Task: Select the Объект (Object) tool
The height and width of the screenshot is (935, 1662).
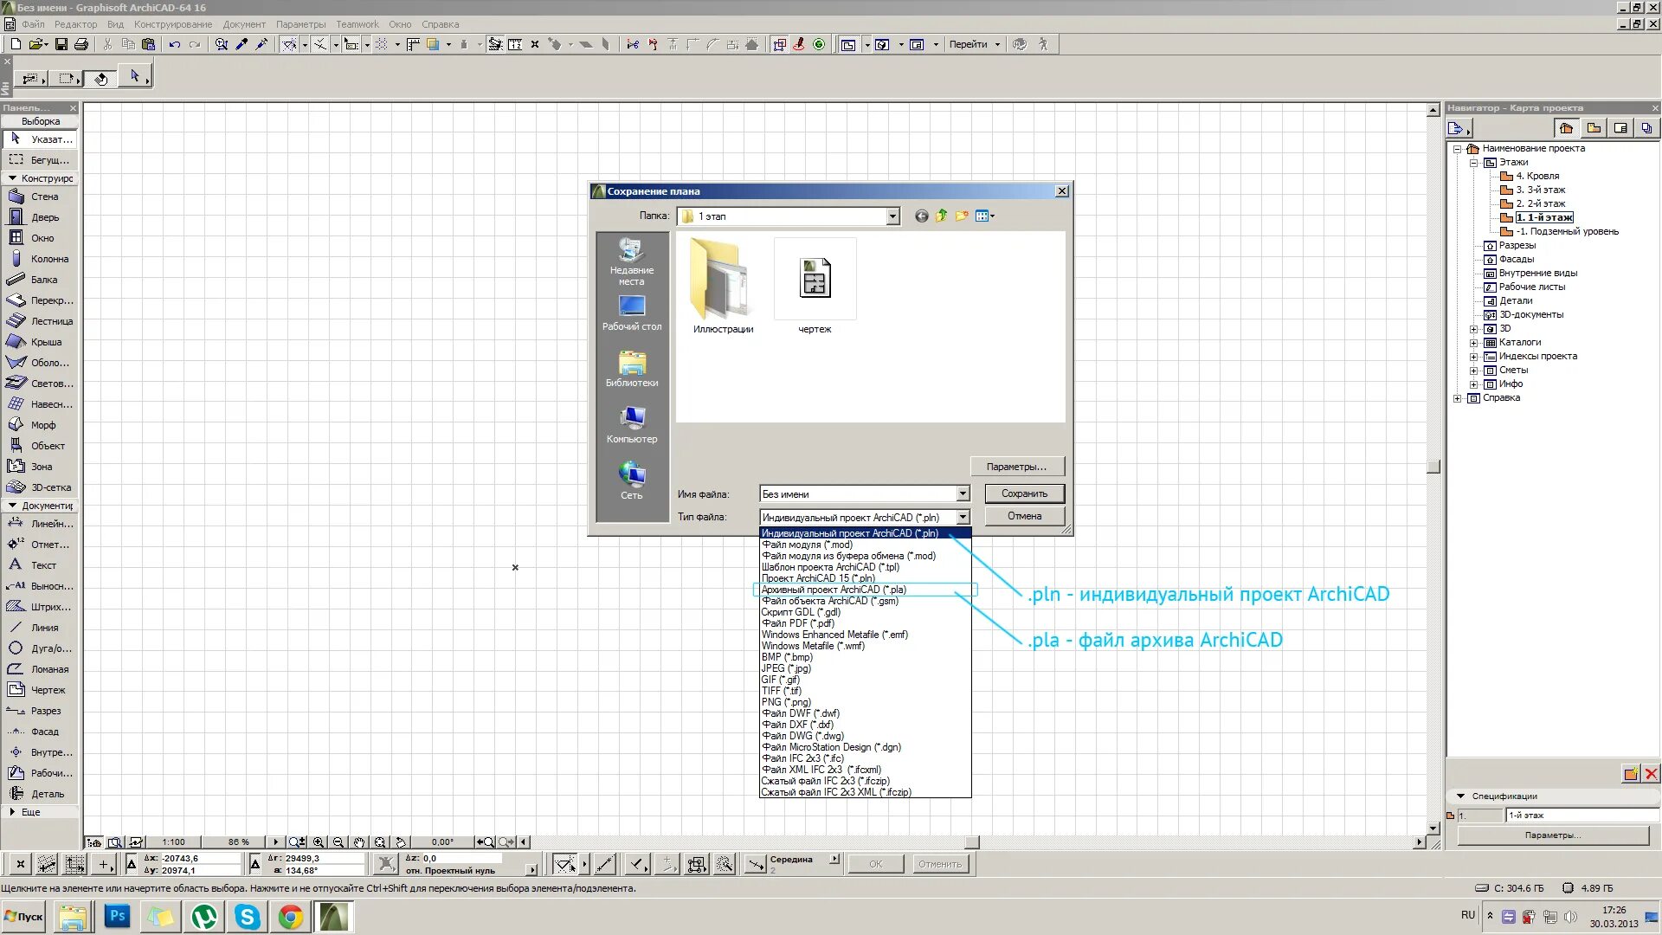Action: [40, 446]
